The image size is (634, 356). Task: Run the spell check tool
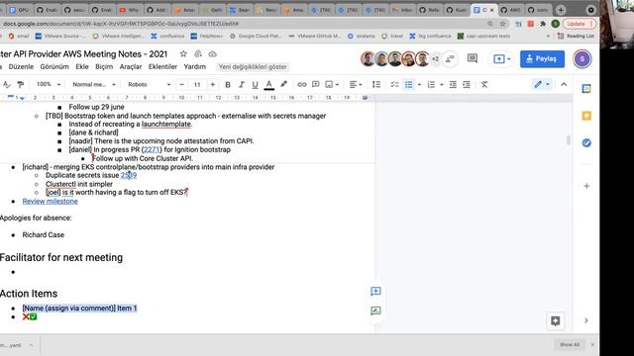point(7,84)
